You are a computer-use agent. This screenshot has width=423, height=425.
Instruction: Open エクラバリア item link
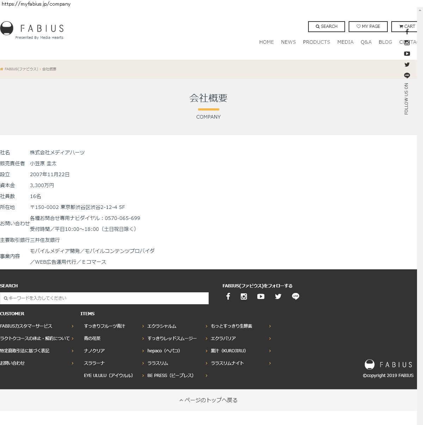(x=223, y=339)
